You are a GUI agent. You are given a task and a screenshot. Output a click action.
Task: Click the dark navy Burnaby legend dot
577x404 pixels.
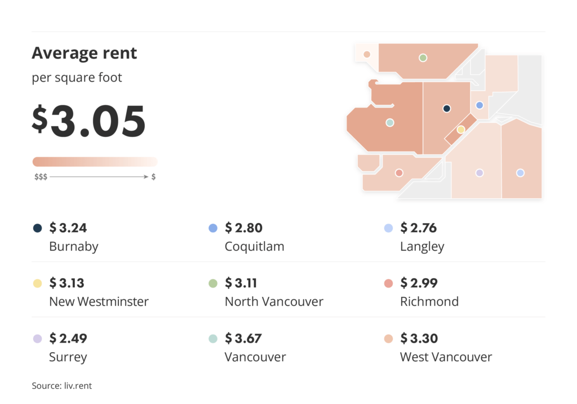tap(38, 228)
